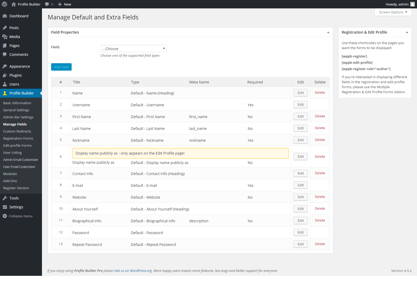The height and width of the screenshot is (285, 417).
Task: Click the Posts pin icon
Action: pyautogui.click(x=5, y=28)
